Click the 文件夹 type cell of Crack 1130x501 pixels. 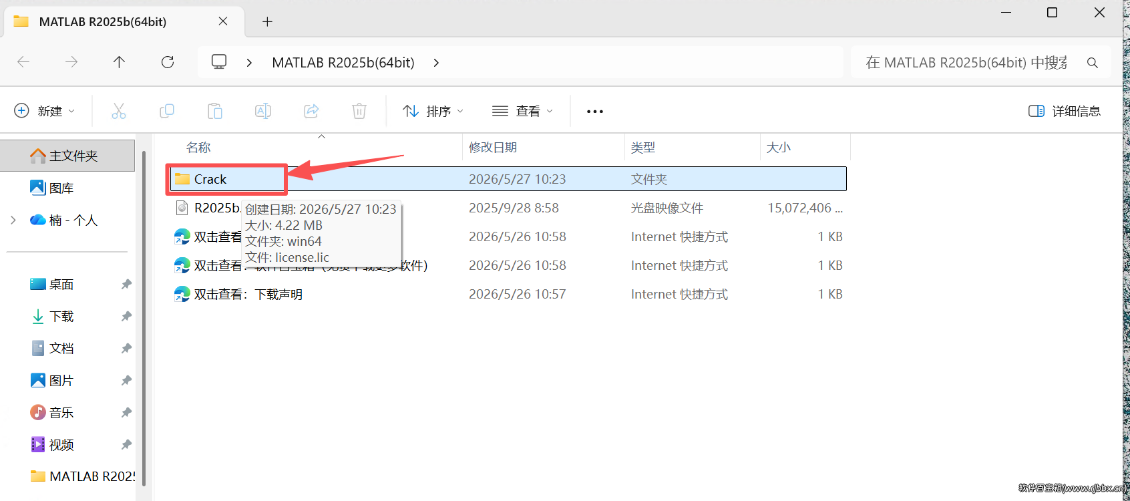(649, 179)
